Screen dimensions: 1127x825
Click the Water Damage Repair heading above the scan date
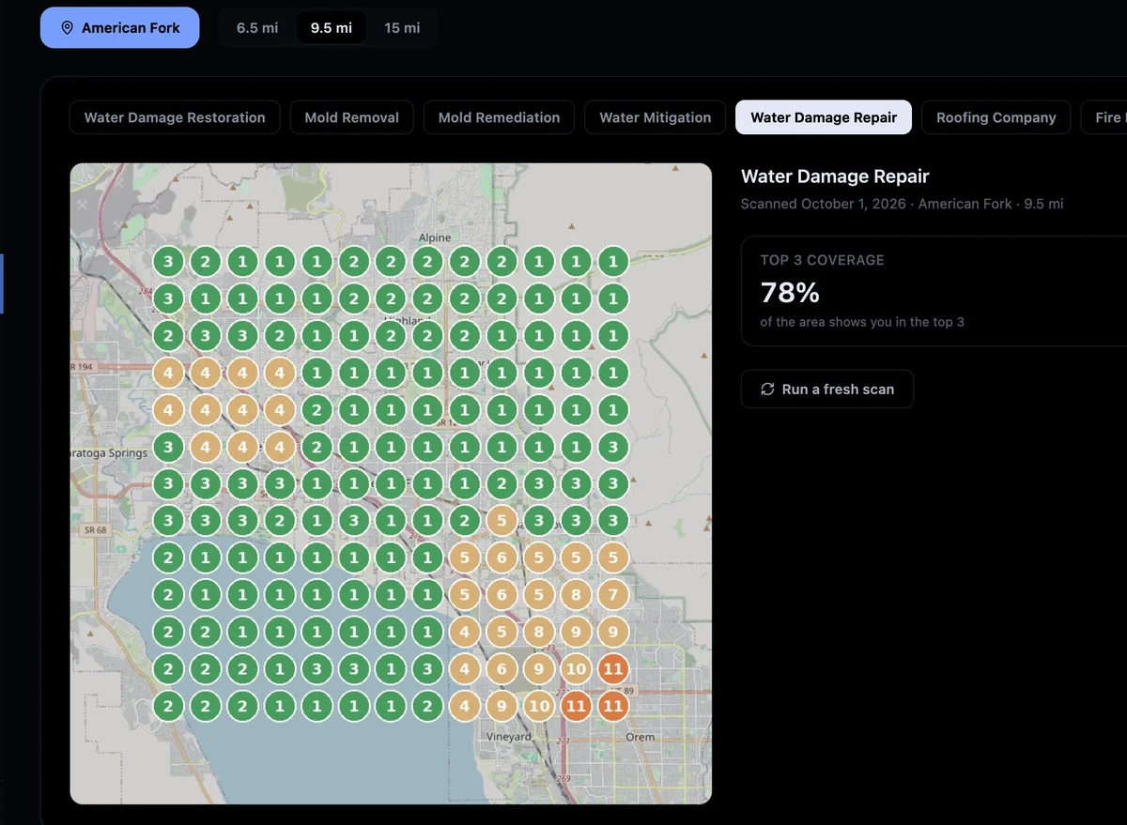[835, 176]
